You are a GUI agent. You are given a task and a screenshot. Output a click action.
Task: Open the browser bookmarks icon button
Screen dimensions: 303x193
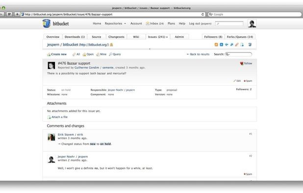(x=9, y=14)
